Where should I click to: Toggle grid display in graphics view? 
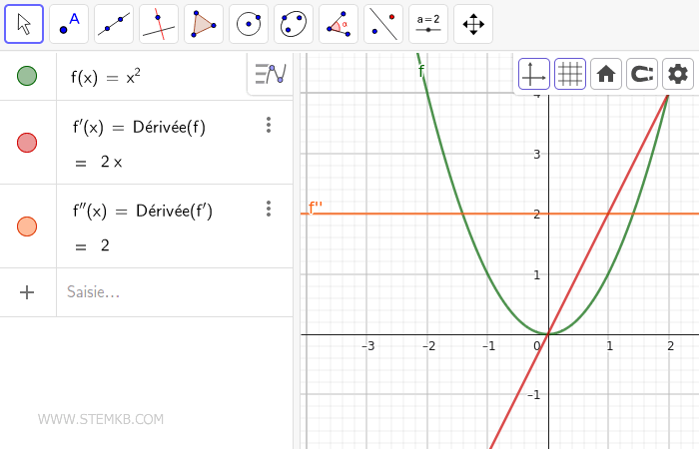click(570, 74)
